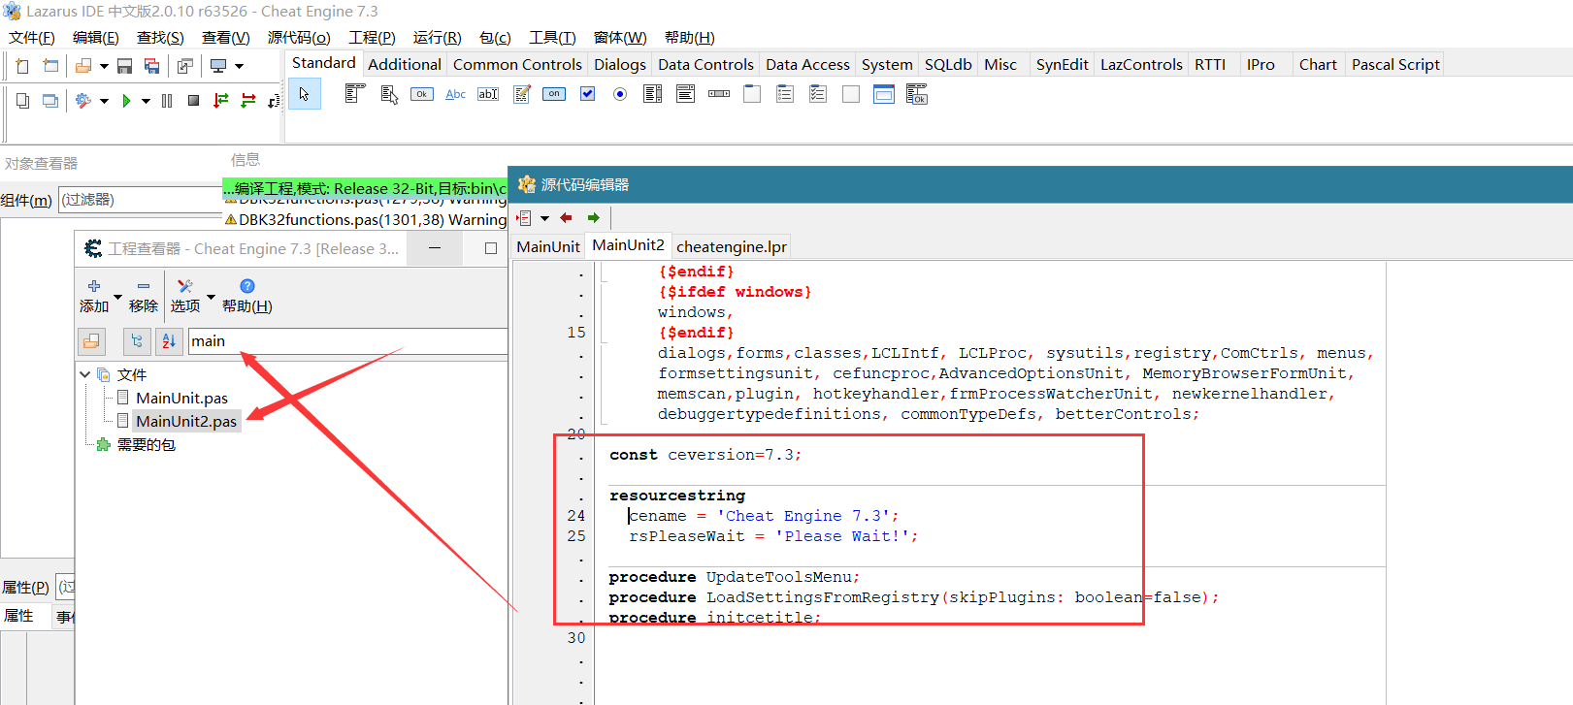Image resolution: width=1573 pixels, height=705 pixels.
Task: Select MainUnit2.pas in project tree
Action: 186,421
